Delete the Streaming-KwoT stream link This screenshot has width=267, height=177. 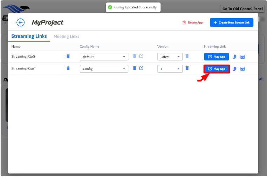(68, 68)
